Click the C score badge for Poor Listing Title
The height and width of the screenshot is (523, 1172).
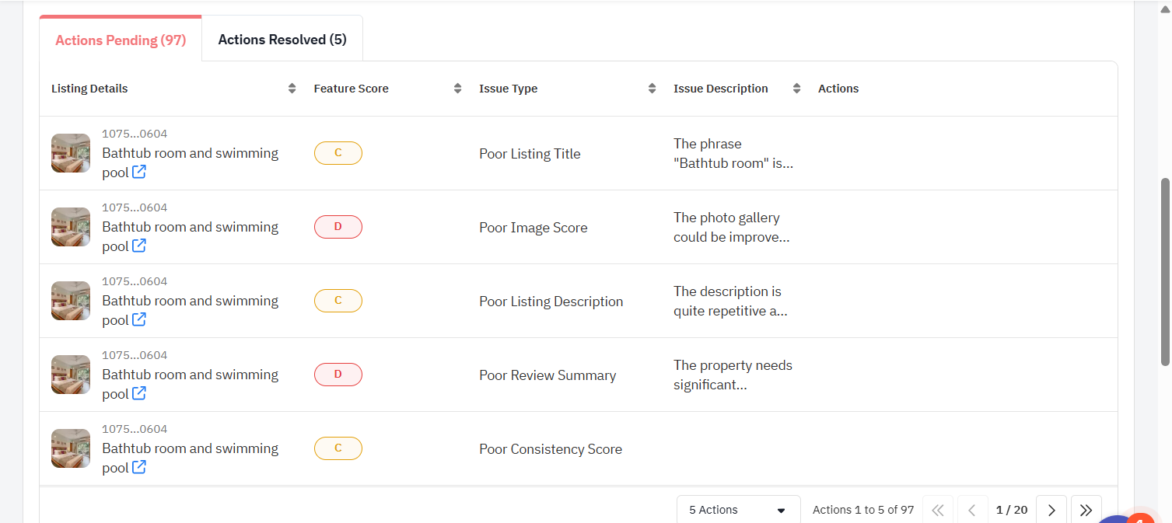338,153
